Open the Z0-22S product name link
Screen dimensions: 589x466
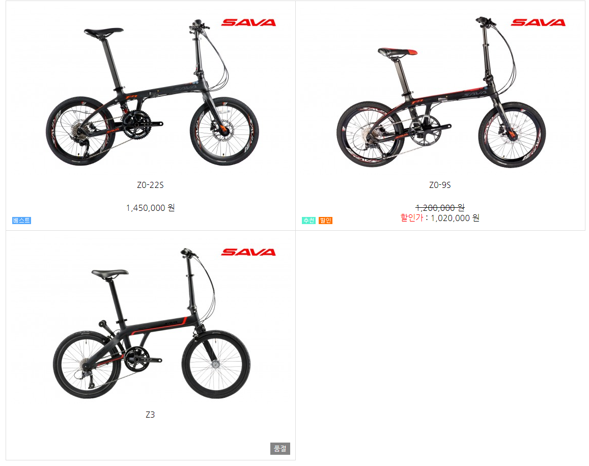pyautogui.click(x=150, y=185)
